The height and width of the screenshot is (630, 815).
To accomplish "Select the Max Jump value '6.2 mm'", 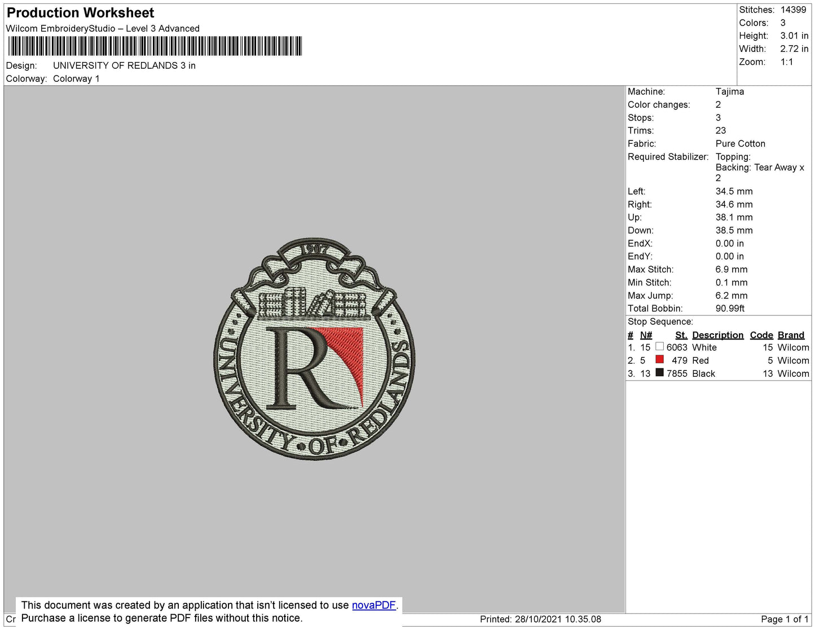I will pos(732,296).
